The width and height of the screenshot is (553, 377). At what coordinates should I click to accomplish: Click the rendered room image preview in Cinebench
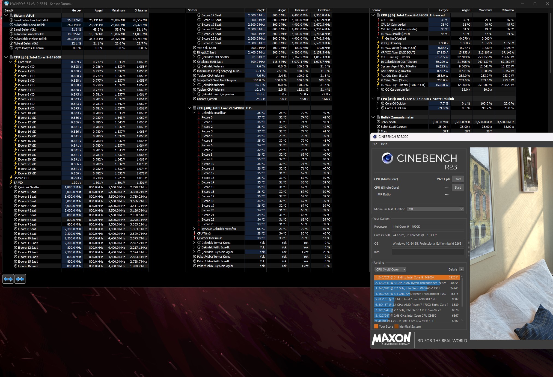tap(511, 244)
